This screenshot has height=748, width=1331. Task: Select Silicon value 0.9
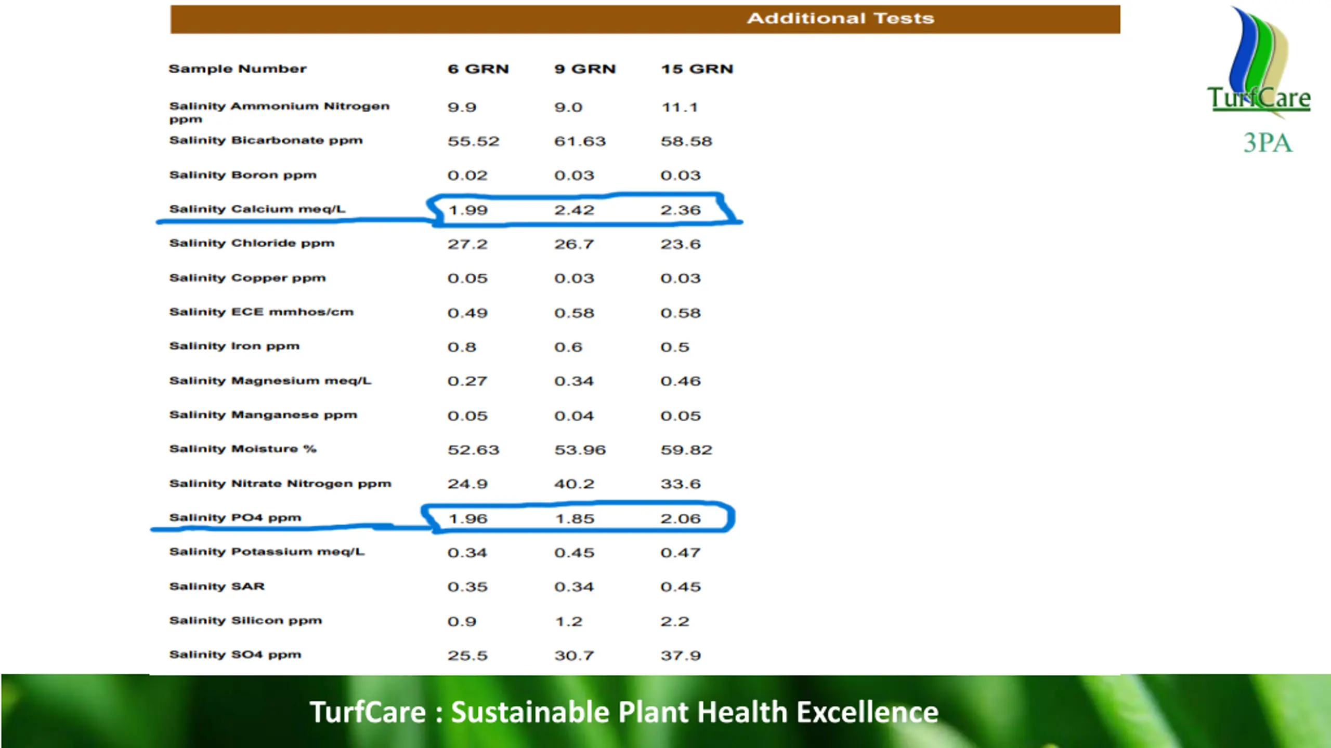point(462,622)
